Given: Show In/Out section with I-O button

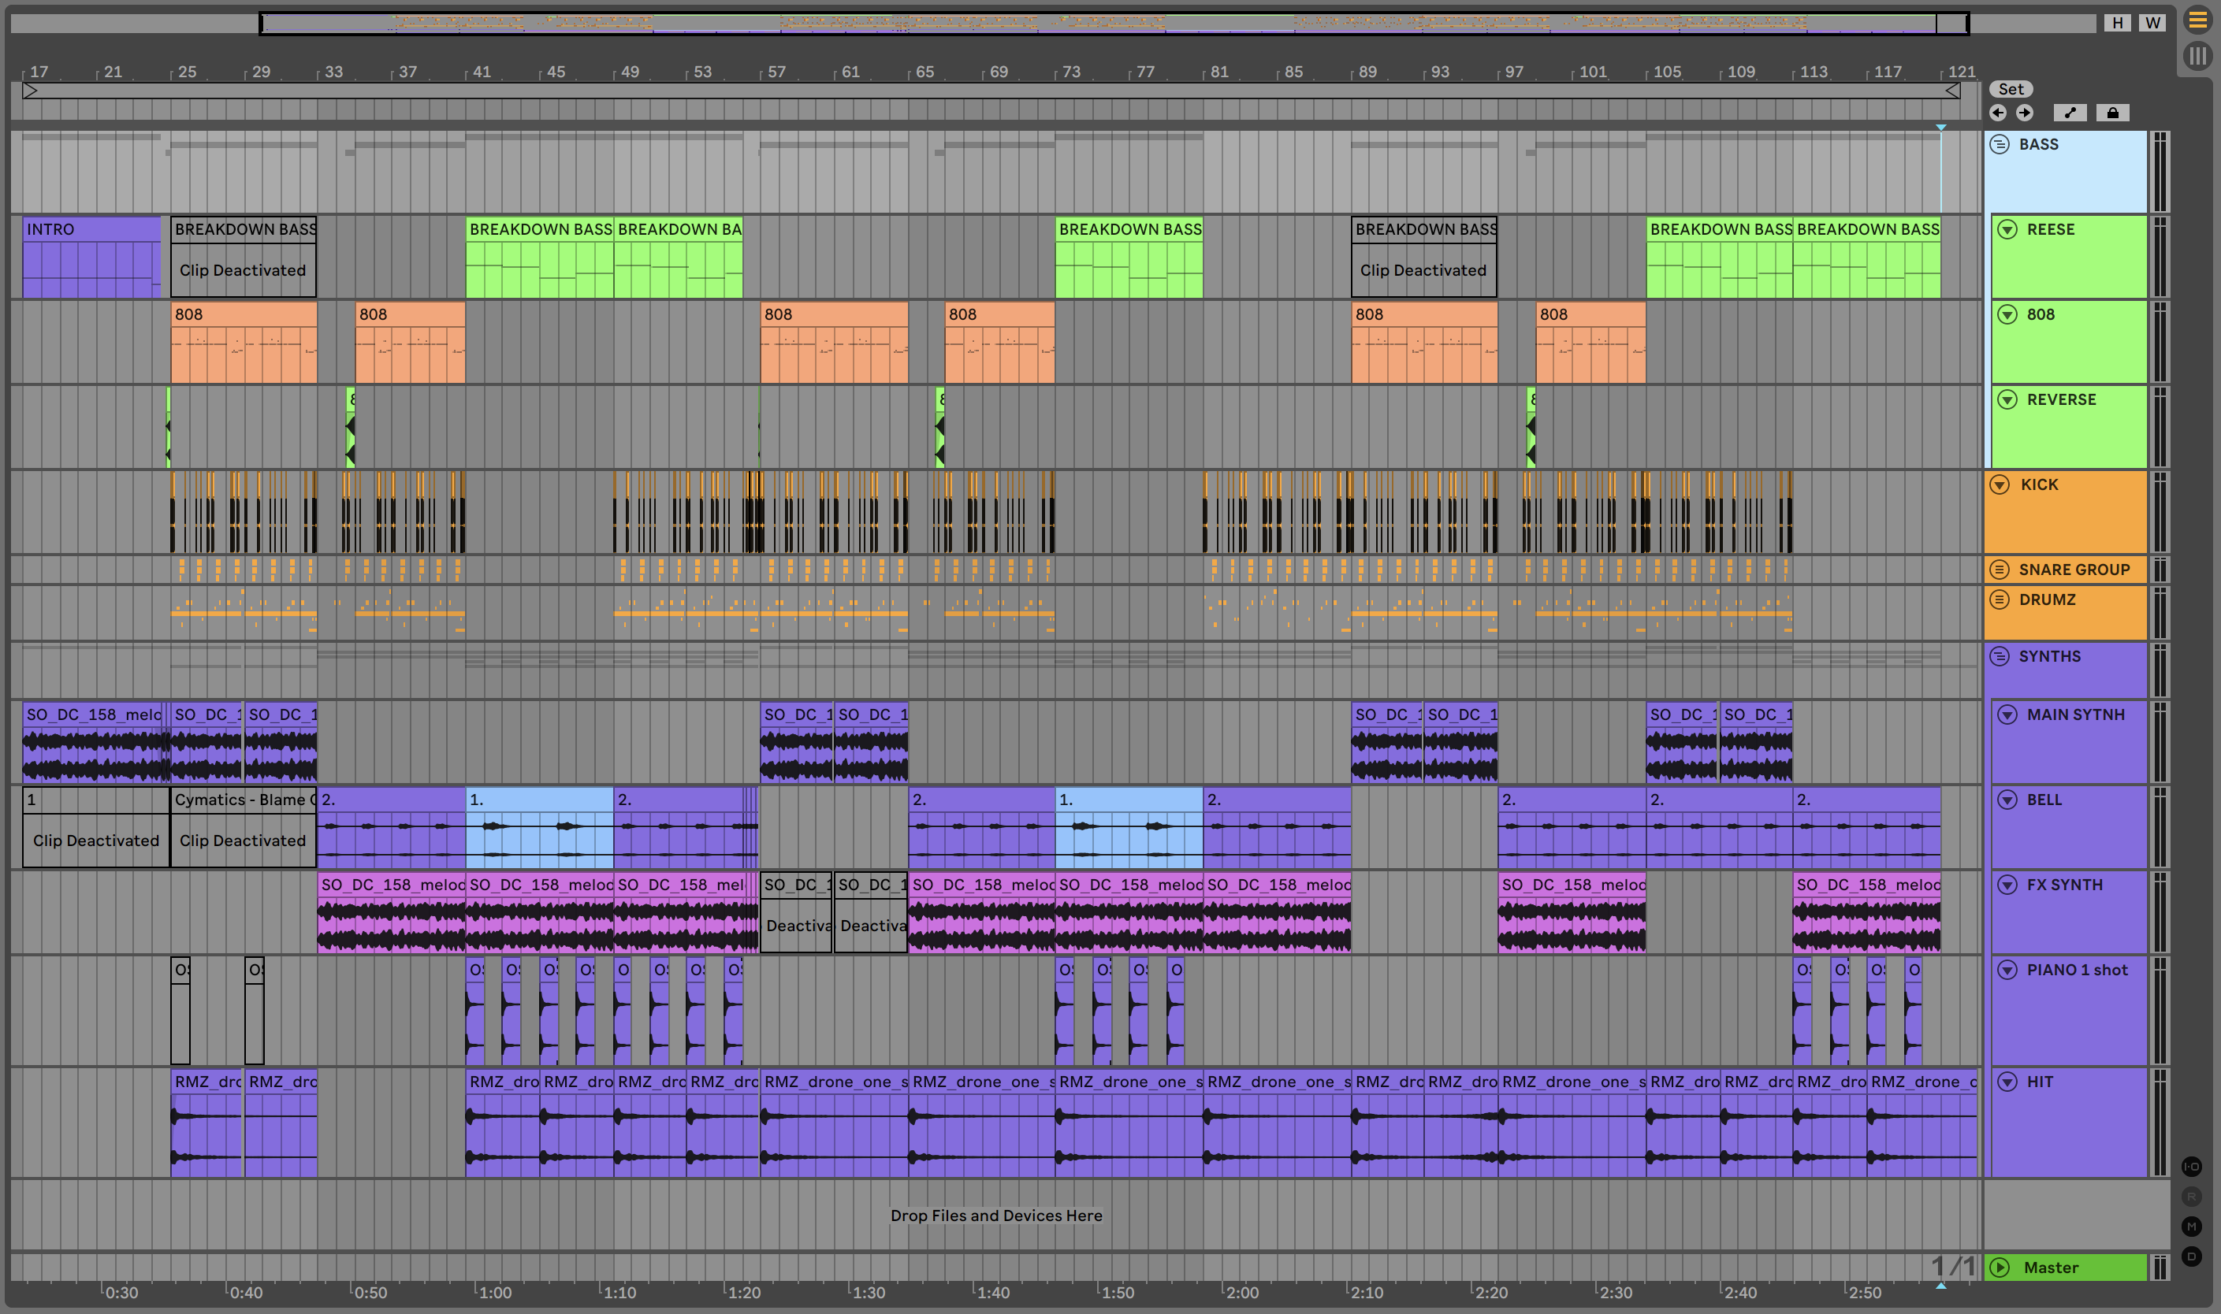Looking at the screenshot, I should (2192, 1166).
